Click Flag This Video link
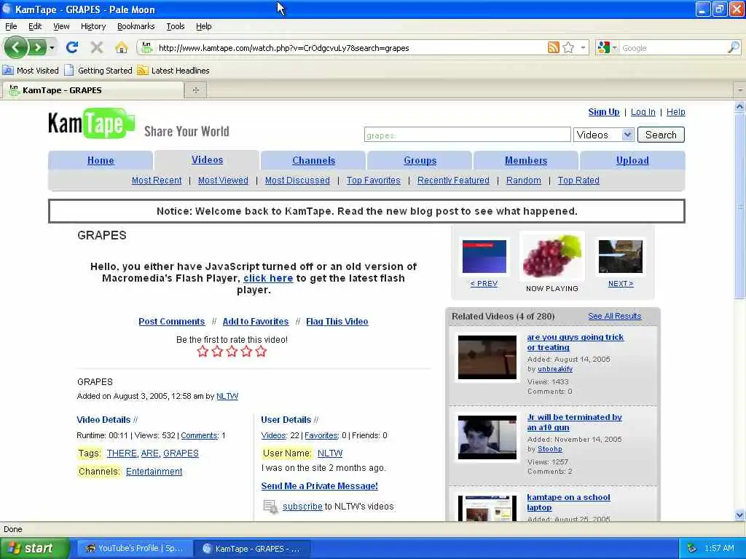This screenshot has width=746, height=559. [337, 321]
